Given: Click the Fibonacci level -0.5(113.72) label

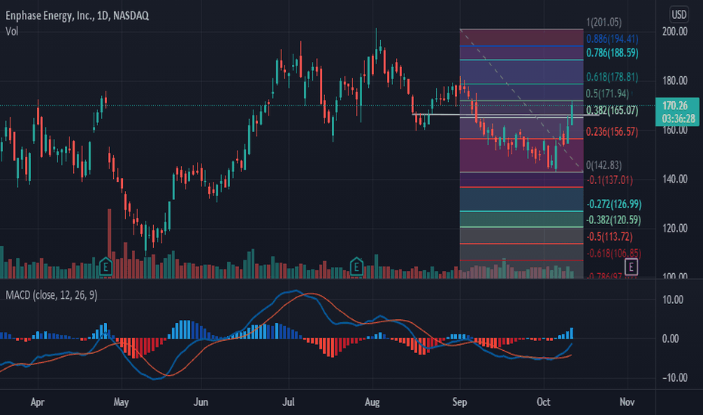Looking at the screenshot, I should tap(609, 237).
